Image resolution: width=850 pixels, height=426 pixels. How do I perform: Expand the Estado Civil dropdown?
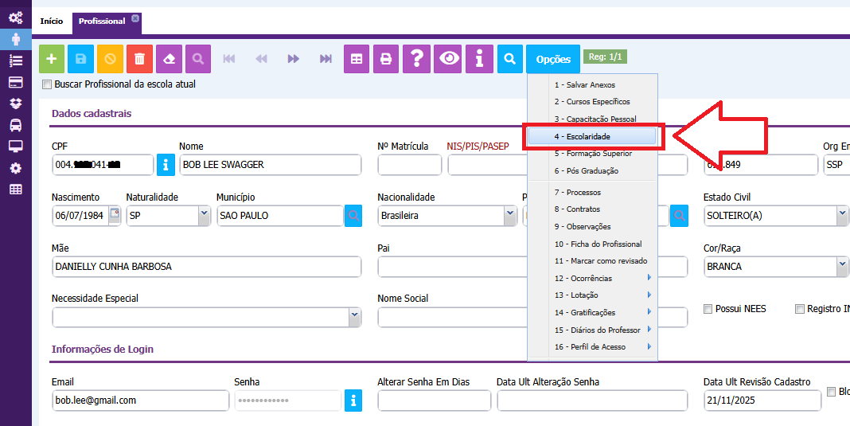tap(841, 216)
